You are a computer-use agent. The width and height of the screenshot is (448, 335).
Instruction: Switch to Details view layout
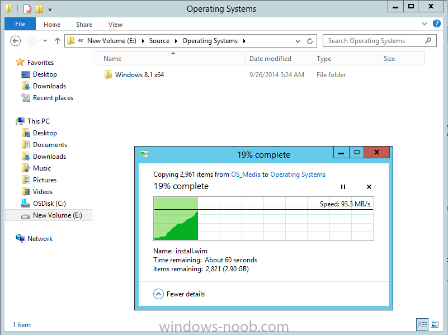point(422,324)
